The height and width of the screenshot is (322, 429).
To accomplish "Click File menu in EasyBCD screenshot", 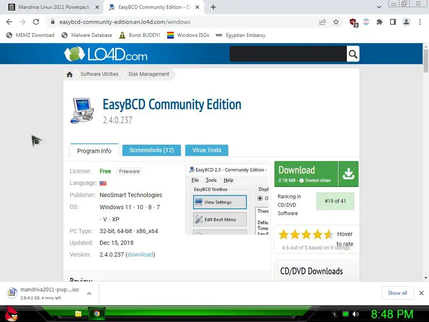I will point(195,180).
